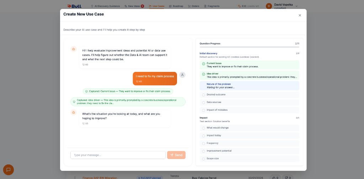364x179 pixels.
Task: Select the Data sources radio circle
Action: (x=204, y=102)
